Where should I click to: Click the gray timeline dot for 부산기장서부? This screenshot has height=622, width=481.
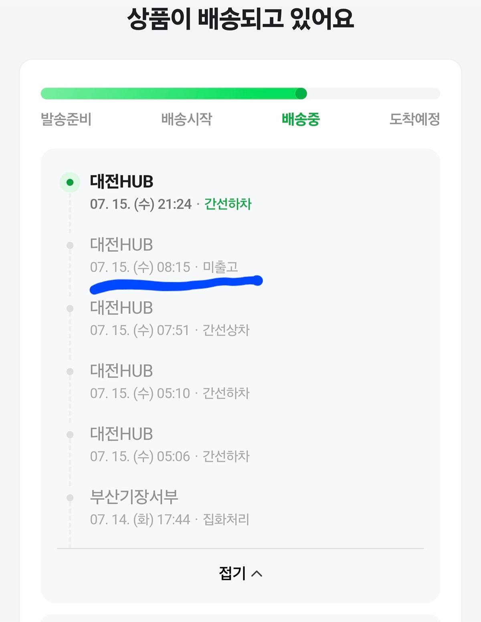(x=70, y=498)
